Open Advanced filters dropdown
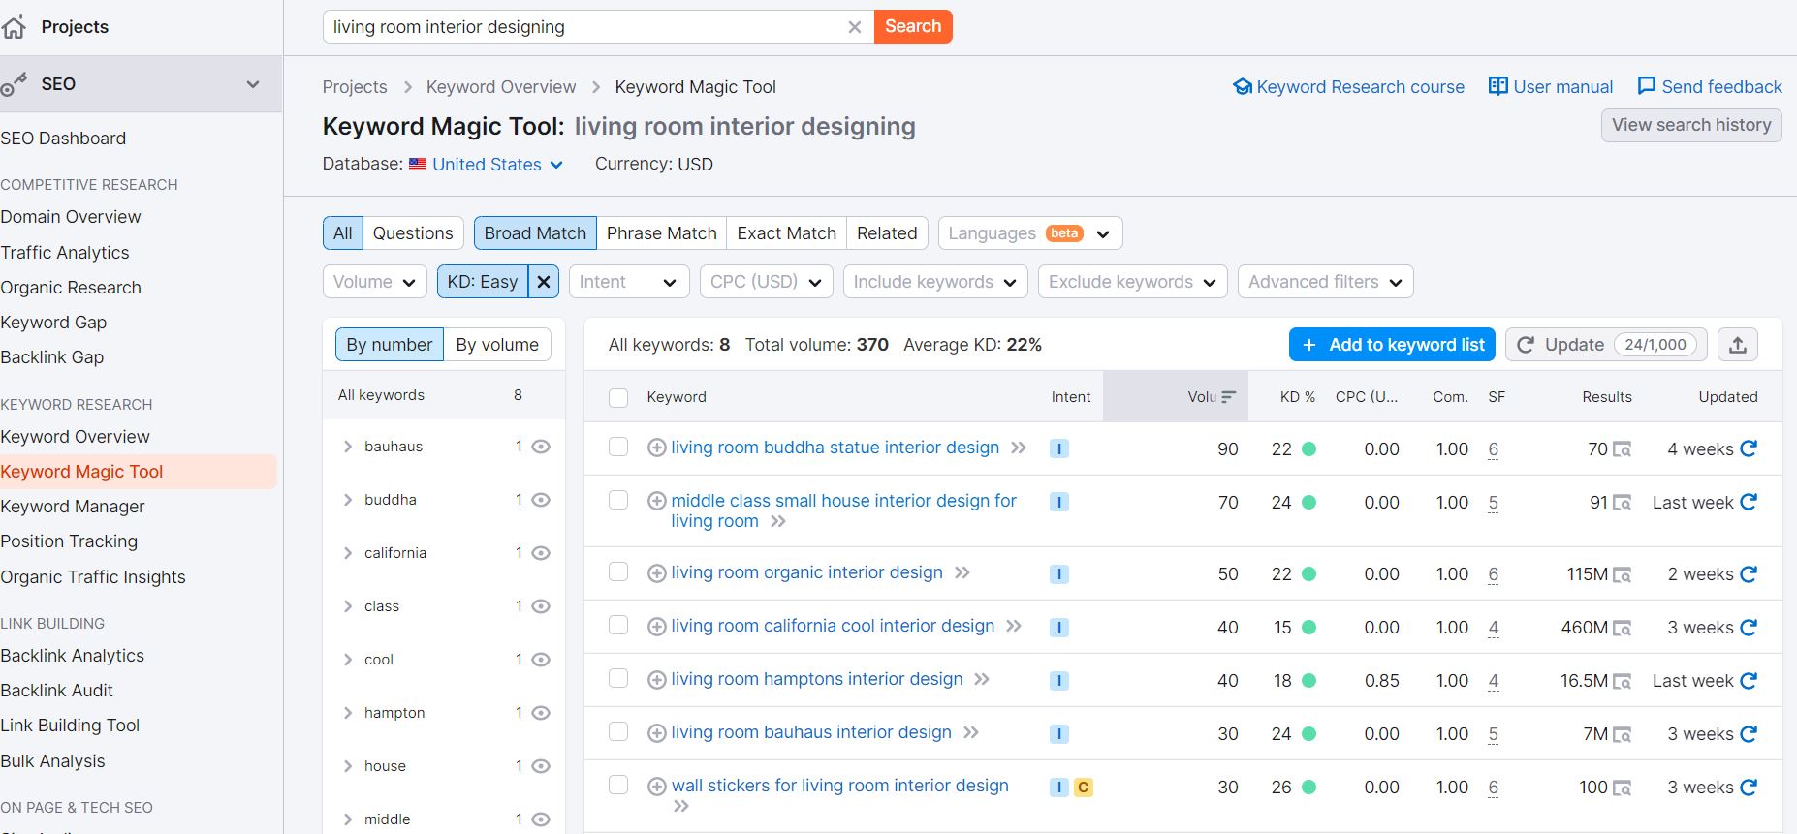The image size is (1797, 834). (x=1326, y=282)
